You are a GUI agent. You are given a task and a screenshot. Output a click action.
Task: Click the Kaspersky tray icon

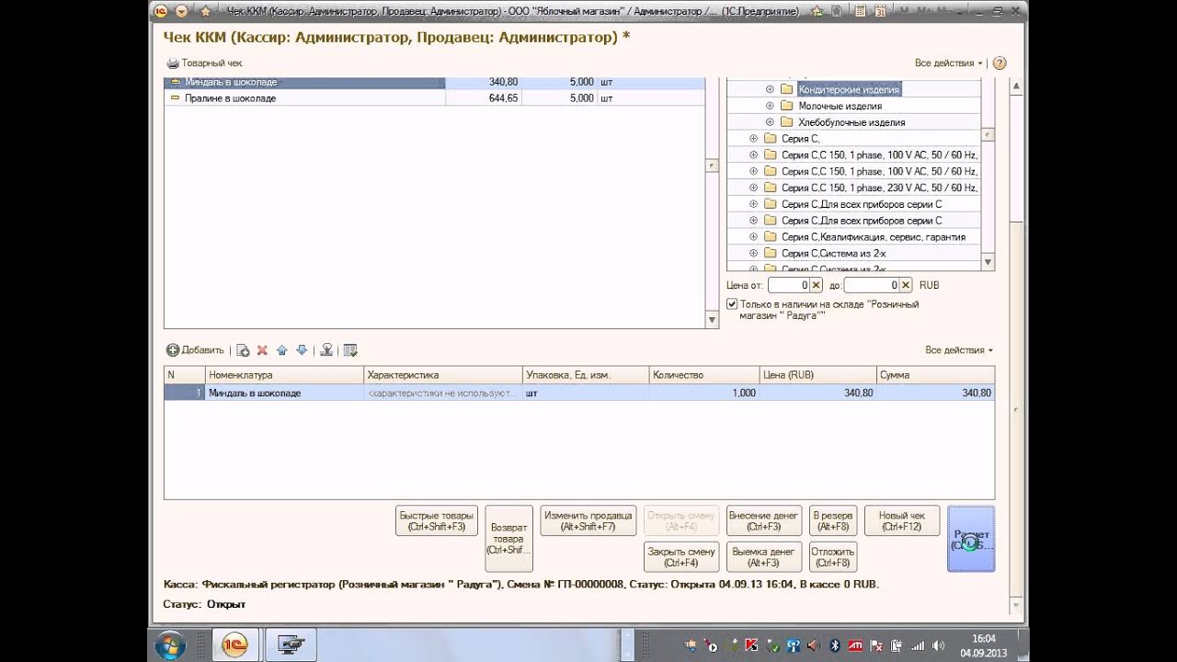750,645
